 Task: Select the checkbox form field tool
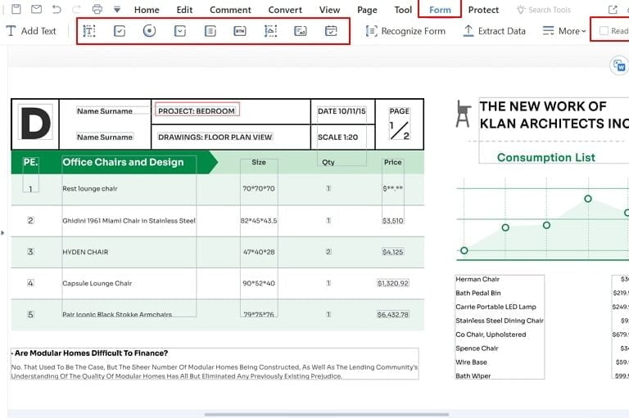click(x=120, y=31)
